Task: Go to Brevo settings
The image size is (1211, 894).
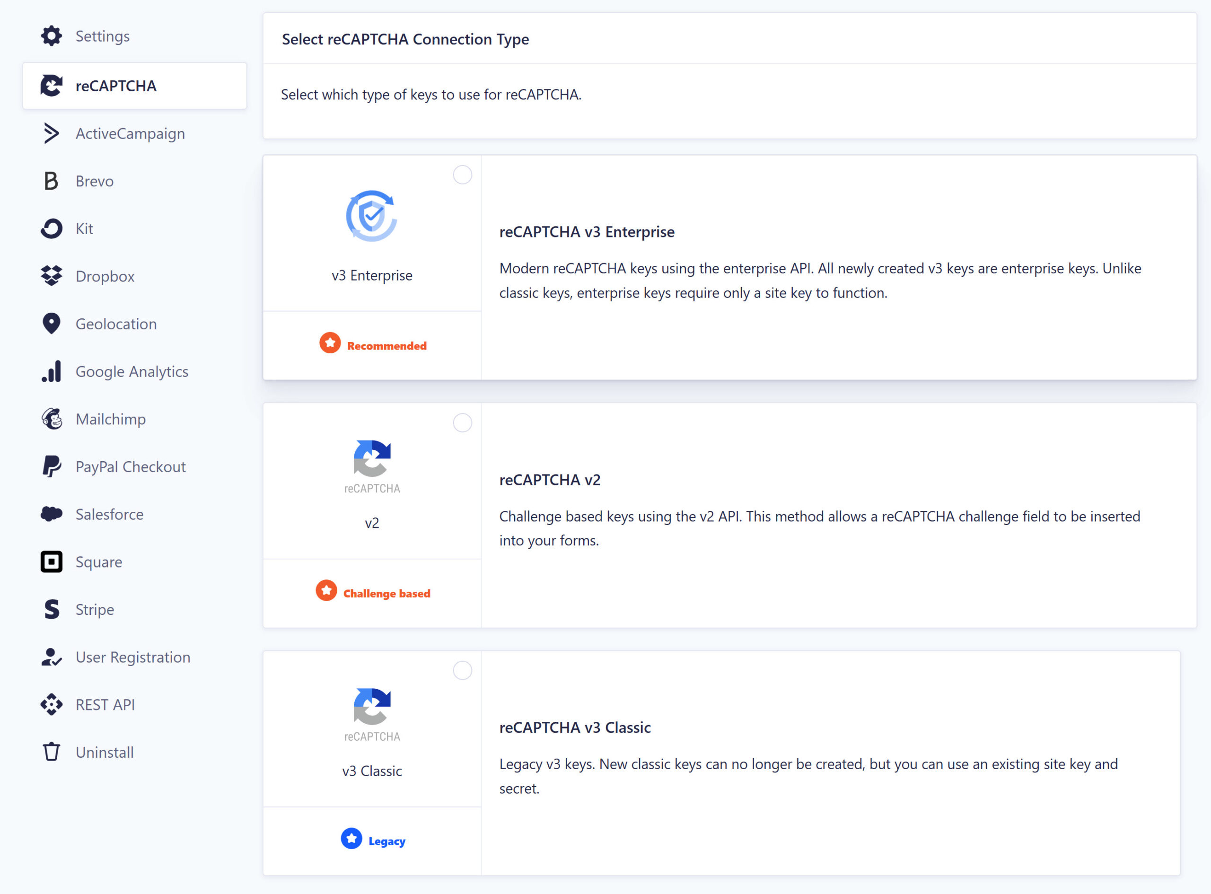Action: [135, 181]
